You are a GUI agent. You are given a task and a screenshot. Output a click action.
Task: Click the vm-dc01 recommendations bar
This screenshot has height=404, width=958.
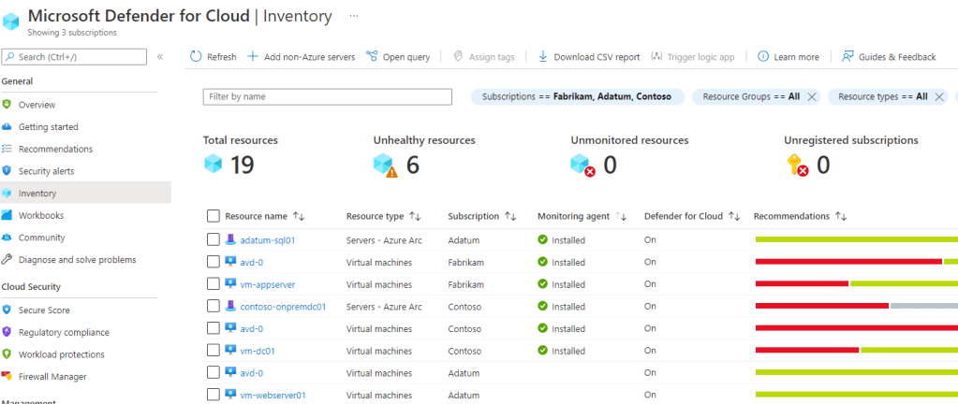pyautogui.click(x=856, y=351)
